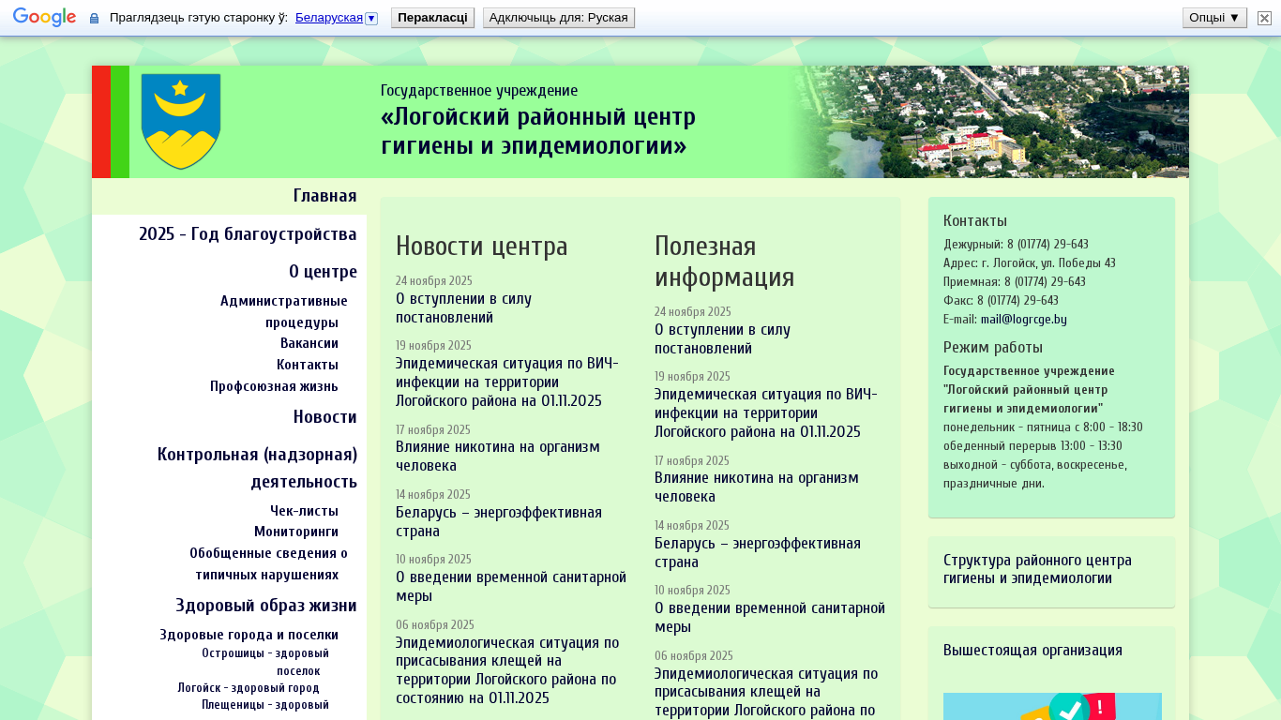Open Обобщенные сведения о типичных нарушениях
Screen dimensions: 1281x720
click(x=268, y=563)
